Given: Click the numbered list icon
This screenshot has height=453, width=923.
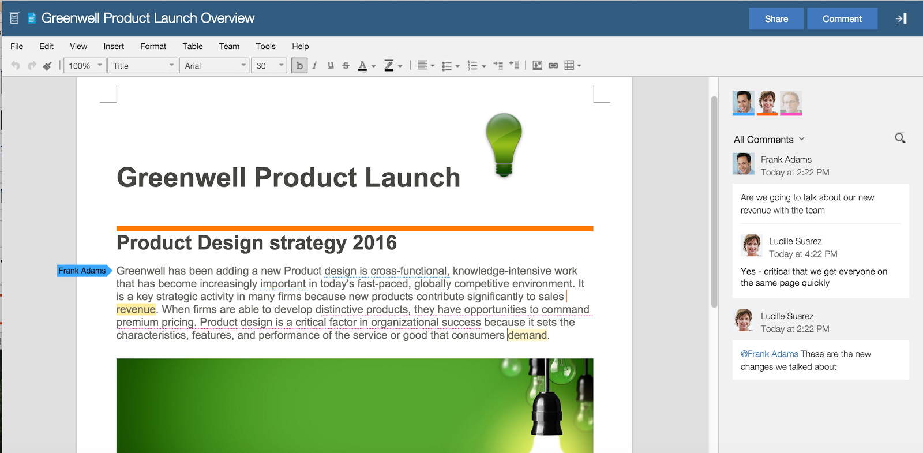Looking at the screenshot, I should [x=472, y=66].
